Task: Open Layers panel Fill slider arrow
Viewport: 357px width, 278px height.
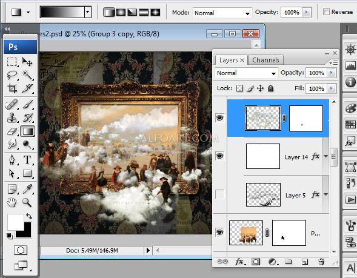Action: click(x=332, y=88)
